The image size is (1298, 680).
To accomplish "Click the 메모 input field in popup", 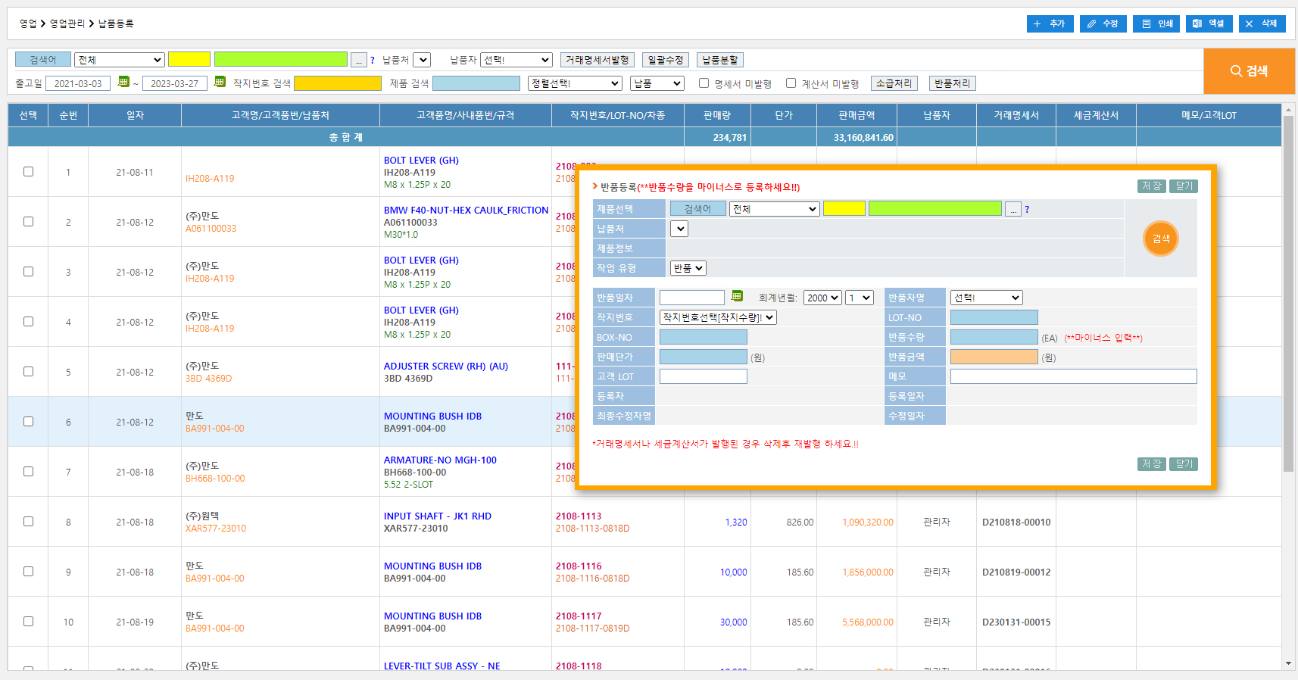I will [1073, 376].
